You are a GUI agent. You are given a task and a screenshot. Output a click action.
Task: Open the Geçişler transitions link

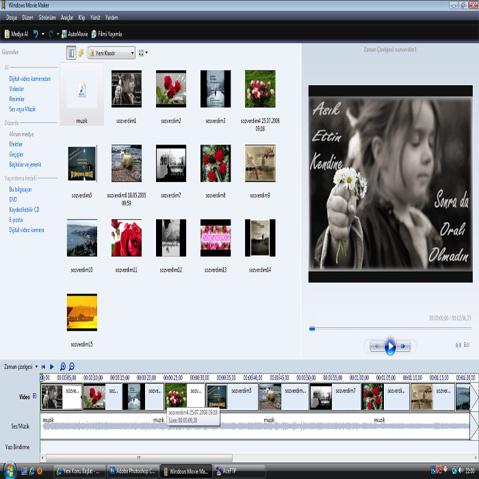(16, 154)
